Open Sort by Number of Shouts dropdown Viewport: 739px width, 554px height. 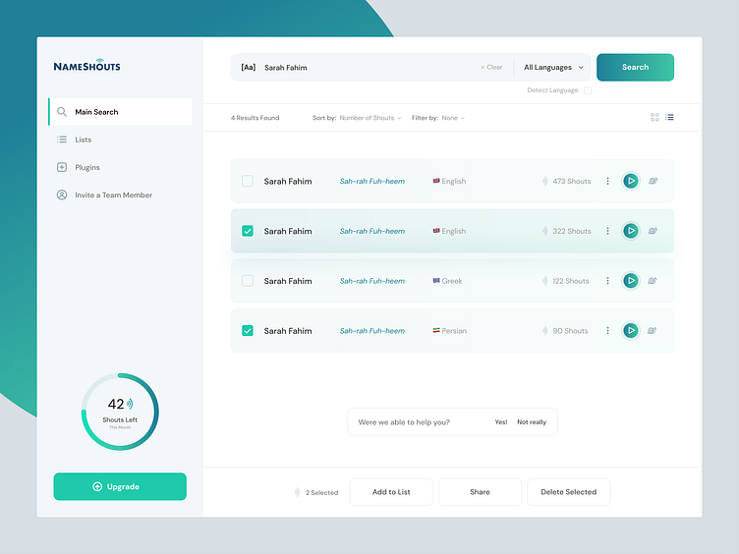click(x=370, y=118)
